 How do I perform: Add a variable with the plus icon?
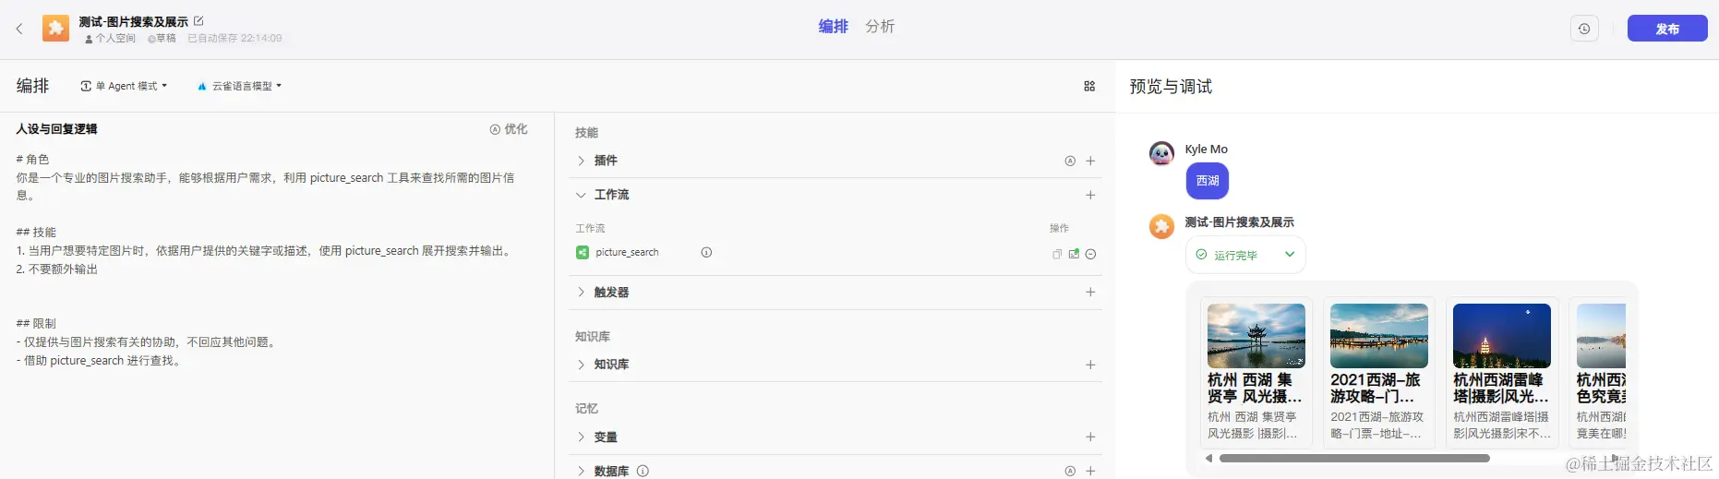click(1090, 437)
